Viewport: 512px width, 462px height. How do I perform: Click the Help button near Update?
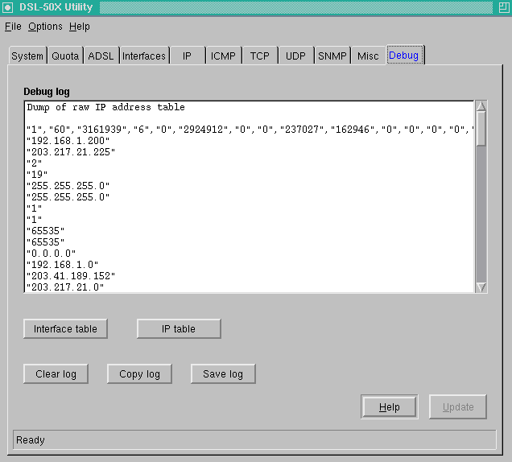click(x=389, y=406)
